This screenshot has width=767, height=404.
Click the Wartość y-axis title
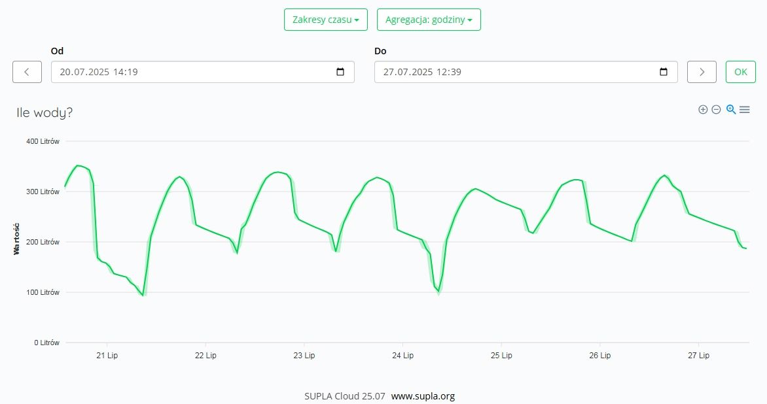coord(16,239)
